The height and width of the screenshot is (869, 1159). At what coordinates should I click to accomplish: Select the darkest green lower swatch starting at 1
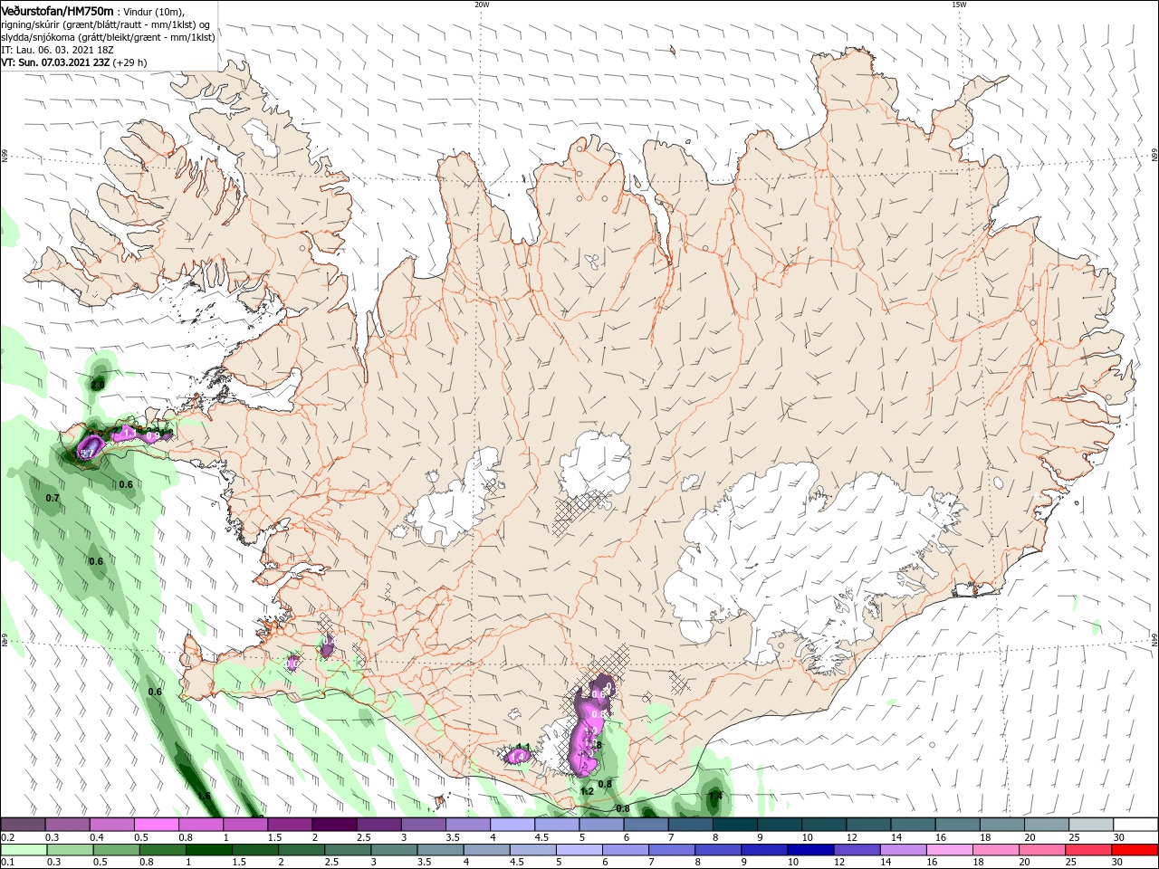click(208, 850)
